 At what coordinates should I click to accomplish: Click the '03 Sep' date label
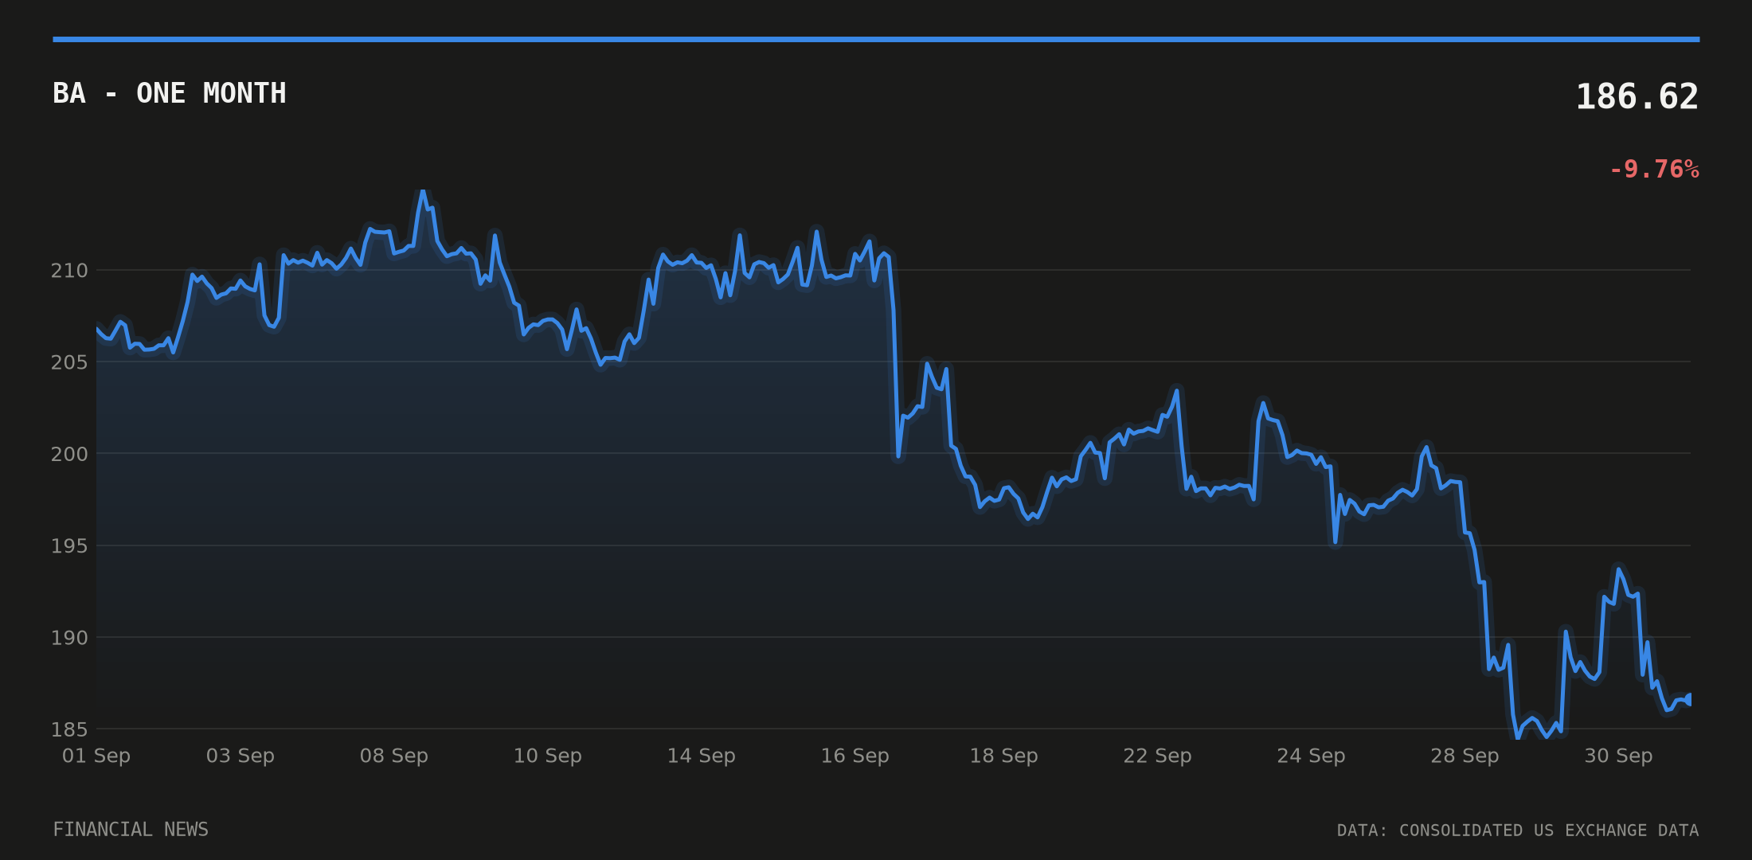[x=241, y=756]
